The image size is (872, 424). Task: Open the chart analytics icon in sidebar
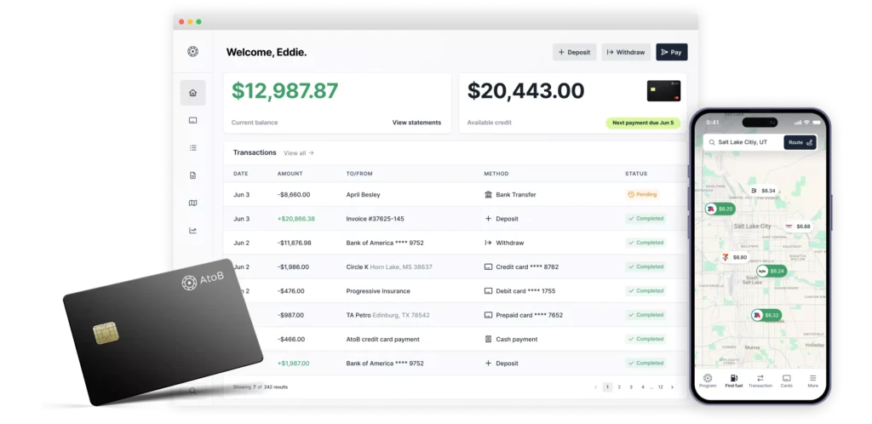coord(192,230)
